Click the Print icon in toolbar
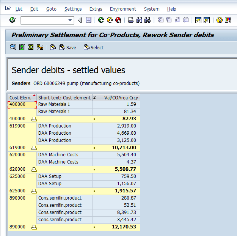 click(x=131, y=20)
